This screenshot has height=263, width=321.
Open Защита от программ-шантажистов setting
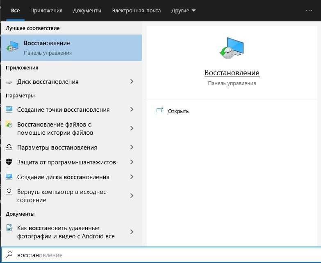pyautogui.click(x=71, y=162)
